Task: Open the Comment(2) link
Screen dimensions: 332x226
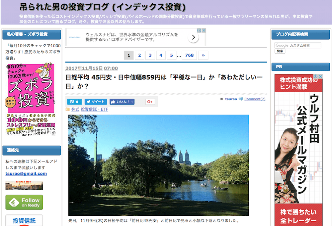Action: tap(255, 99)
